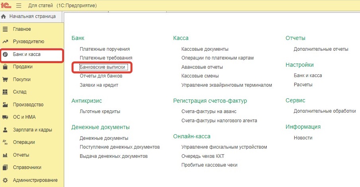Click the Касса group heading
360x187 pixels.
pyautogui.click(x=181, y=38)
